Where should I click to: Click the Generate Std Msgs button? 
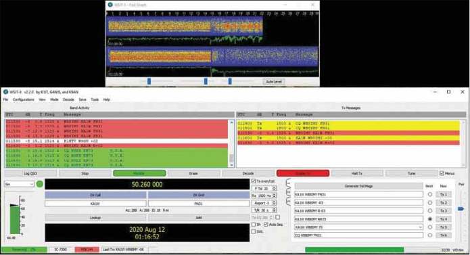point(358,186)
